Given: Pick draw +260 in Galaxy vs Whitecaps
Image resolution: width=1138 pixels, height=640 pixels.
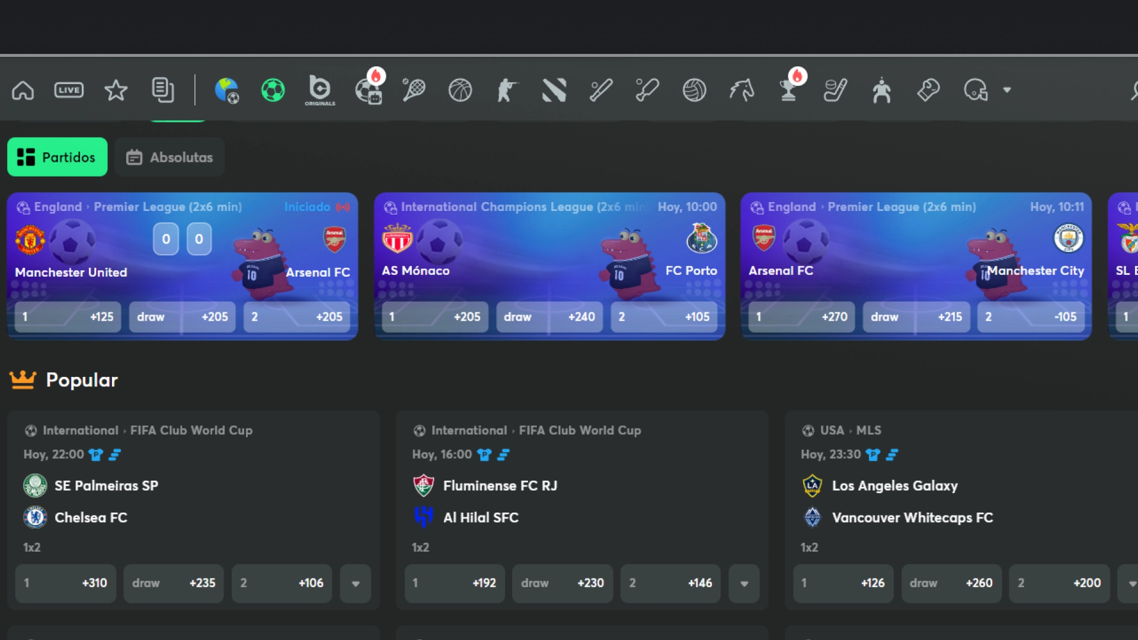Looking at the screenshot, I should click(951, 583).
